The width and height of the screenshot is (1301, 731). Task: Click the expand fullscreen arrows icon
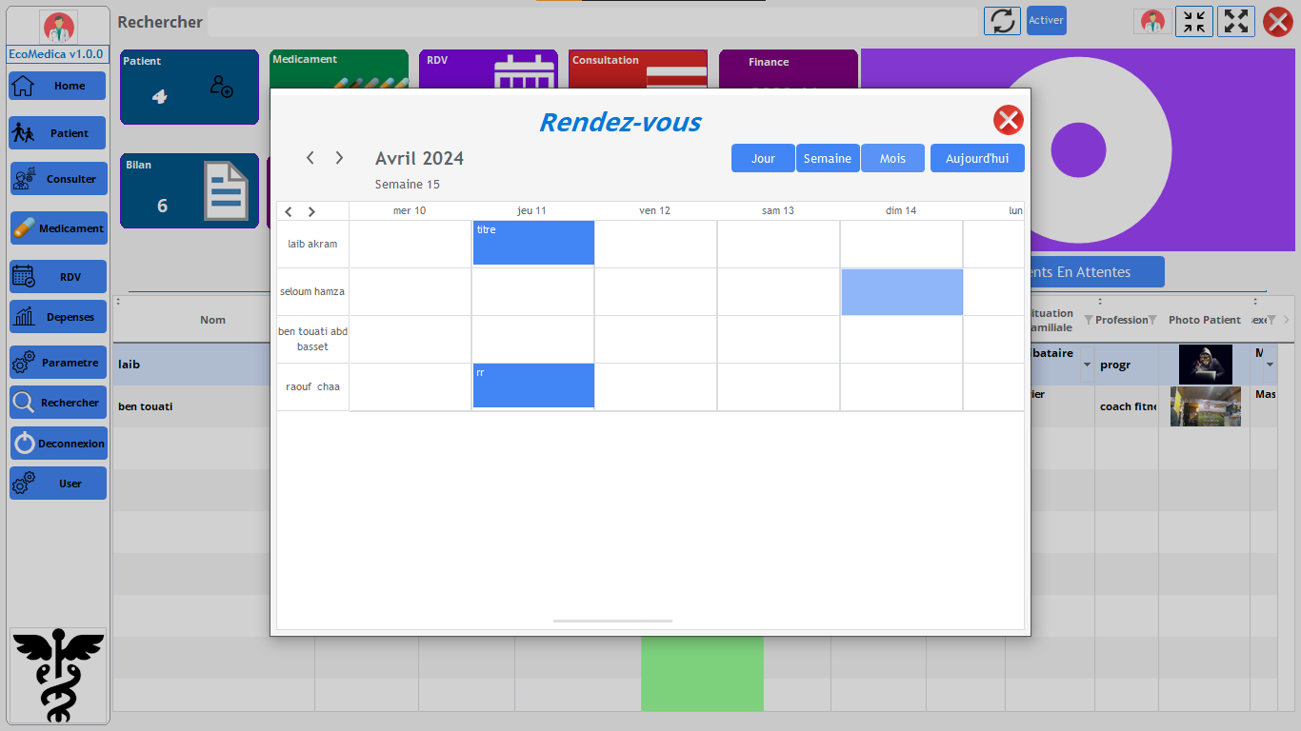point(1235,21)
